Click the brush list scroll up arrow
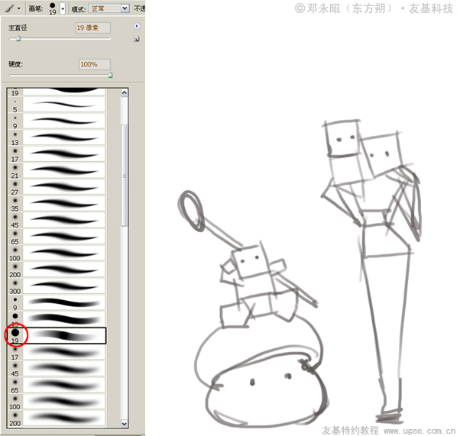This screenshot has width=457, height=436. pyautogui.click(x=124, y=93)
